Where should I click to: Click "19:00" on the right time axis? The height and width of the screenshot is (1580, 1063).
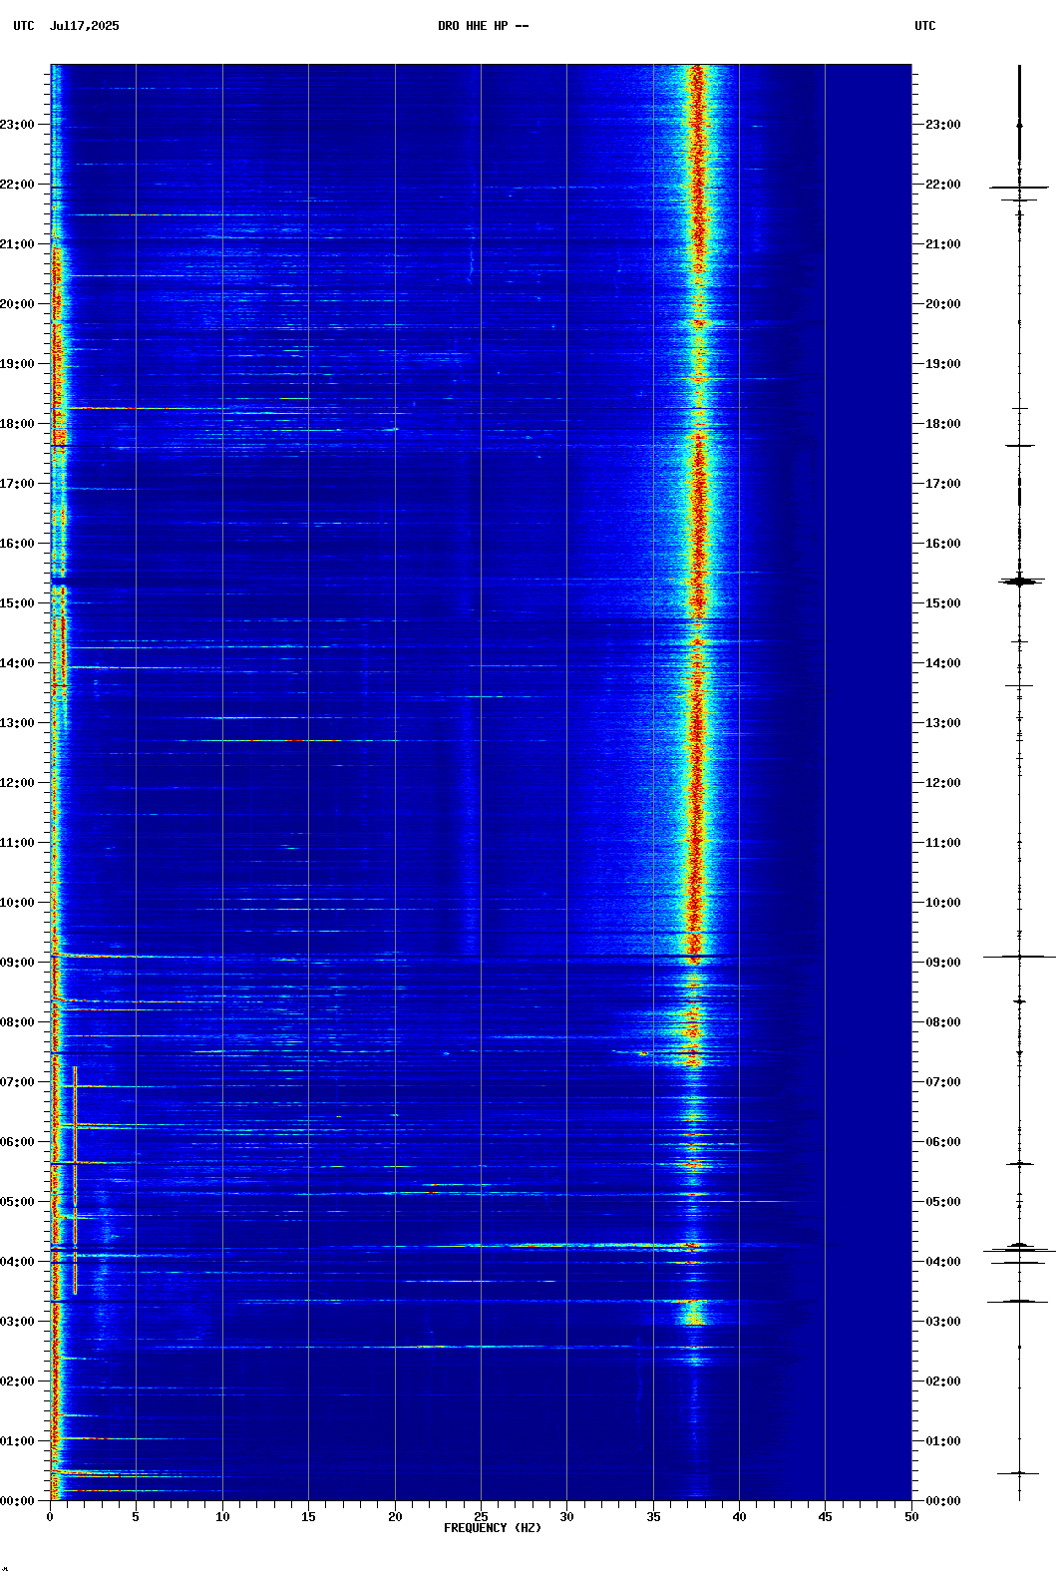click(943, 364)
